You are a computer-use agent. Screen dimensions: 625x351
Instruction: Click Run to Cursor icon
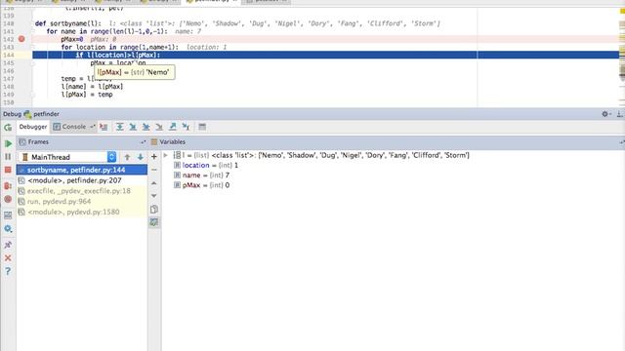186,127
